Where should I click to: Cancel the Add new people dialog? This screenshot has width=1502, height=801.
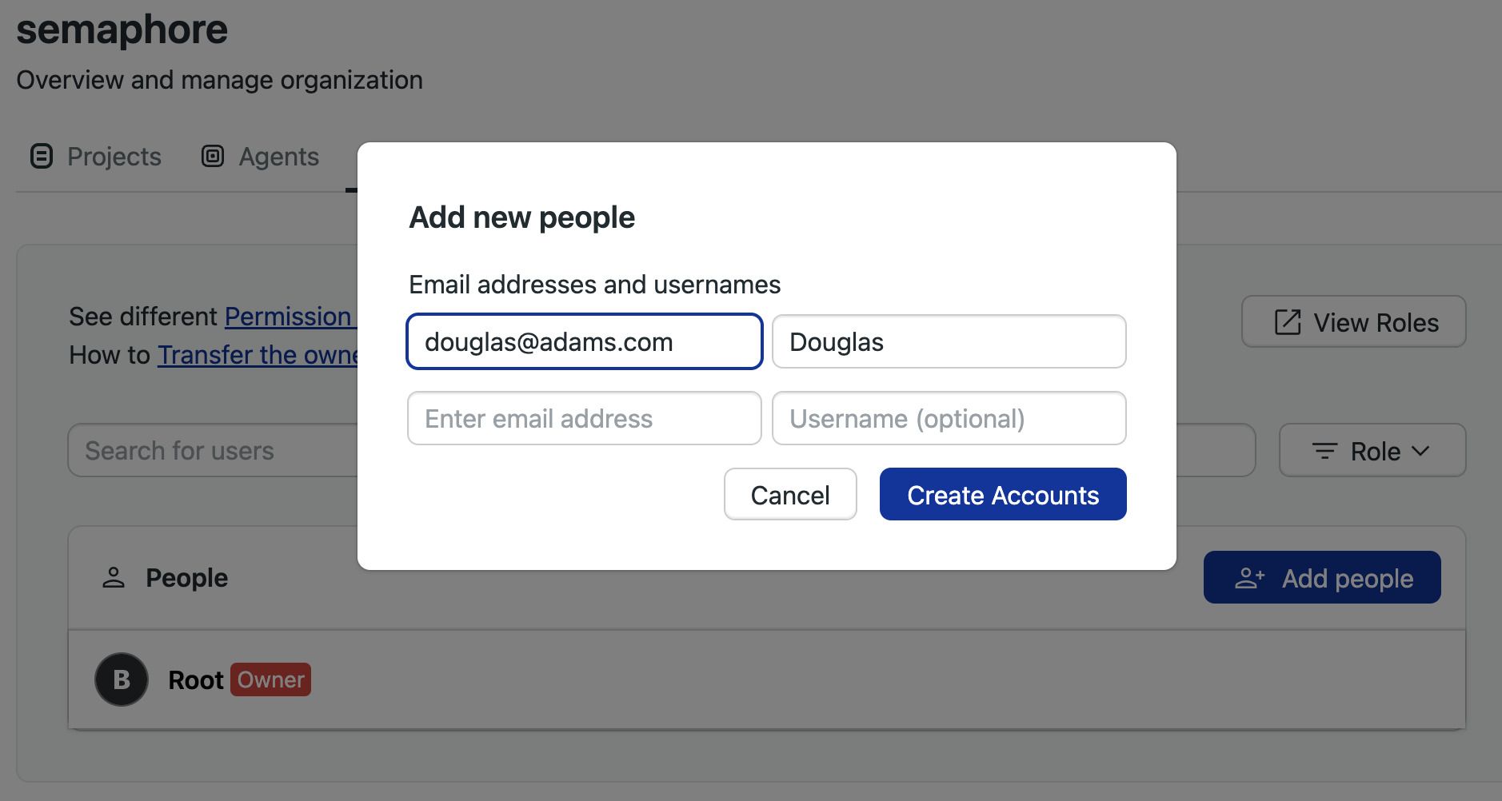tap(790, 494)
